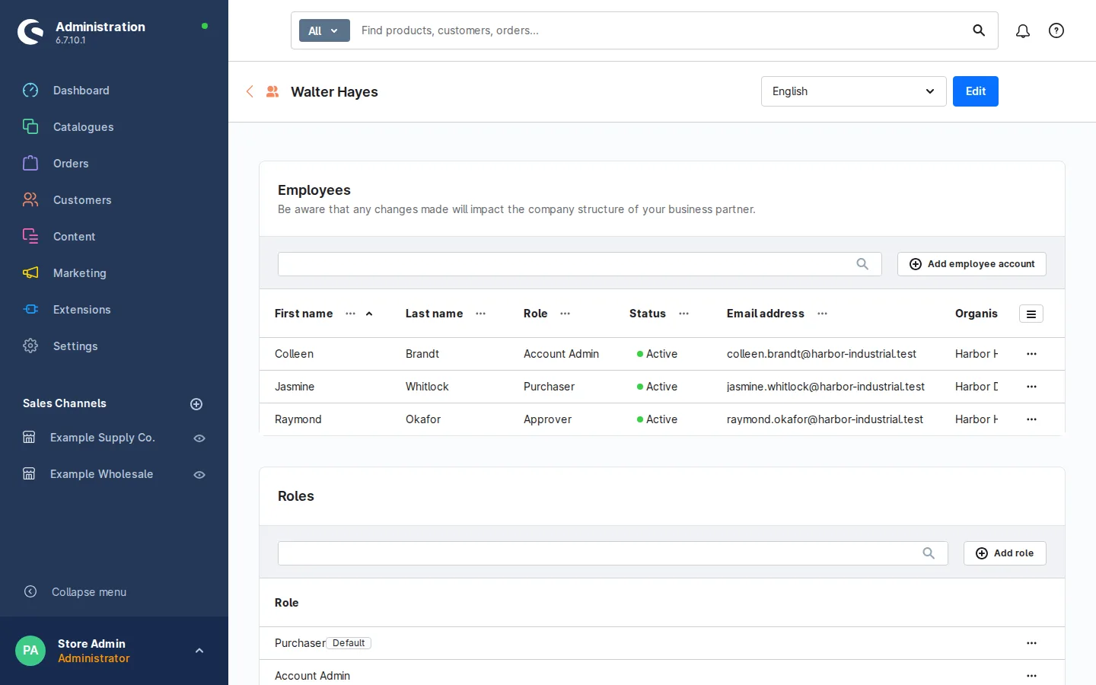Click the Dashboard icon in sidebar
1096x685 pixels.
30,91
